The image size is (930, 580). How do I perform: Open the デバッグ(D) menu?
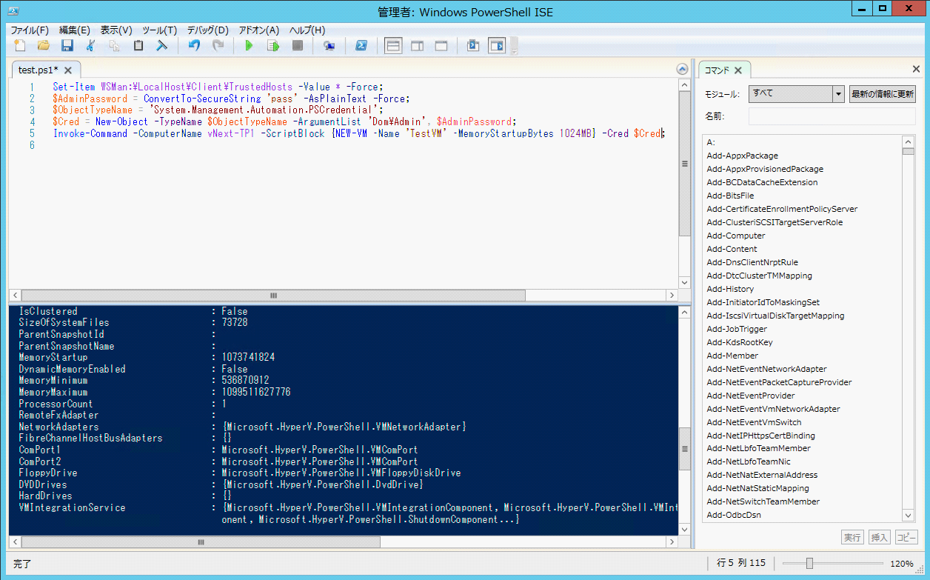[207, 30]
